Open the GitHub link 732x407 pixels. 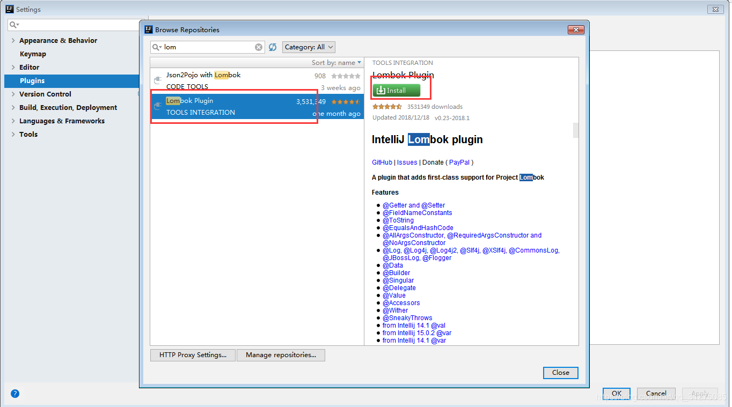click(x=382, y=162)
